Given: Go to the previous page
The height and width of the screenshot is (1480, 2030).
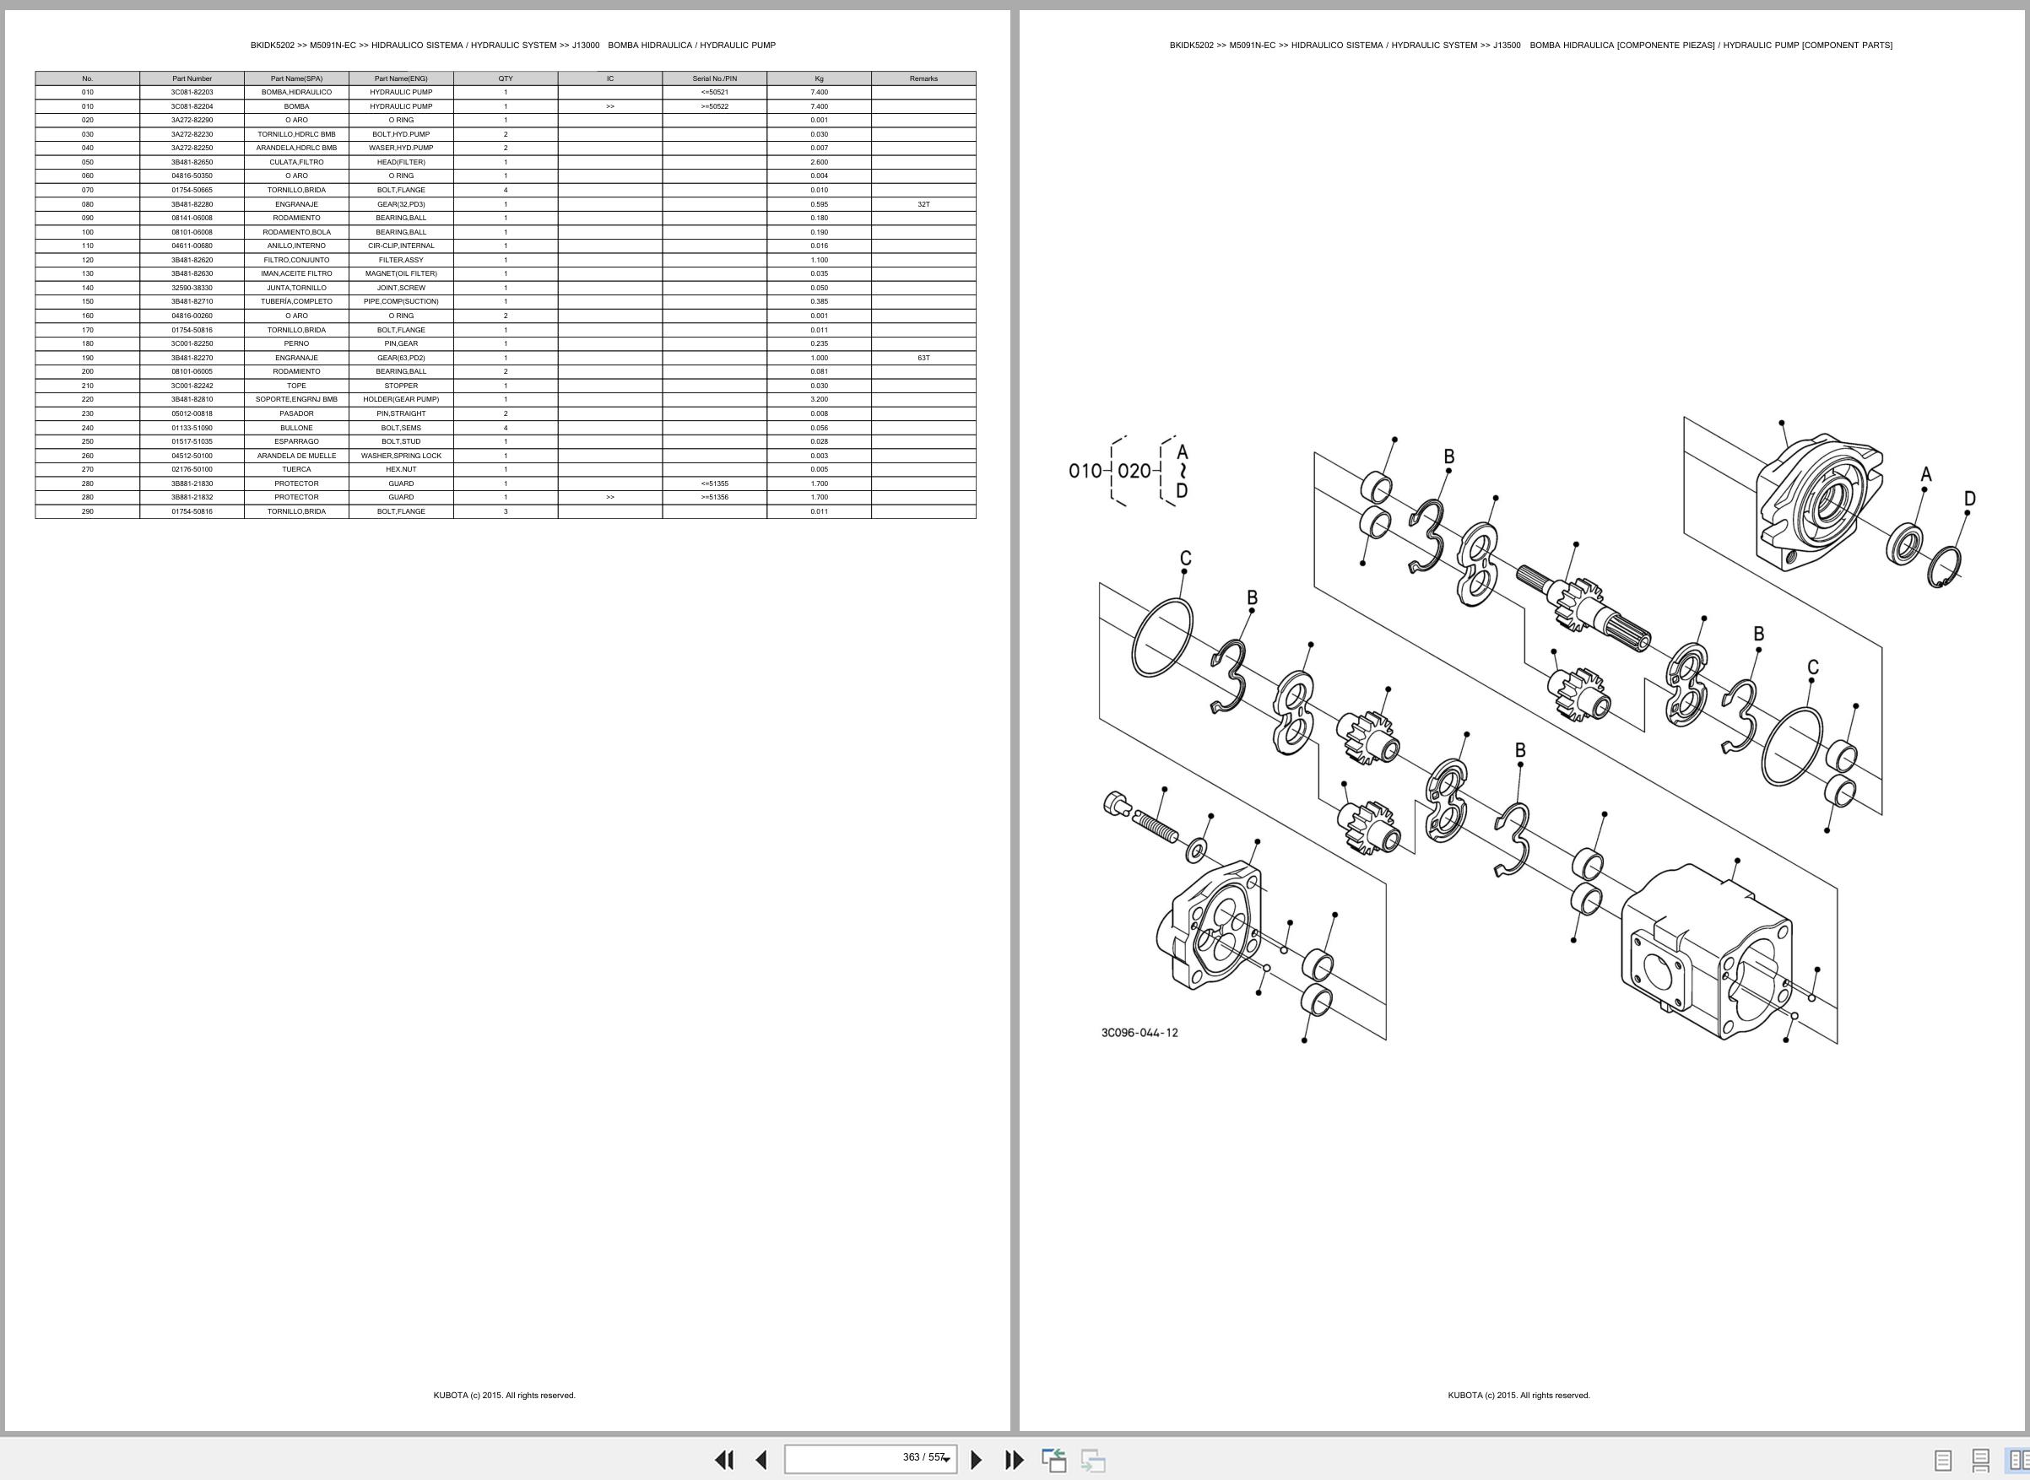Looking at the screenshot, I should point(762,1460).
